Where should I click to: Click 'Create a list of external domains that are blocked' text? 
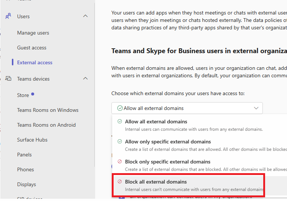206,169
